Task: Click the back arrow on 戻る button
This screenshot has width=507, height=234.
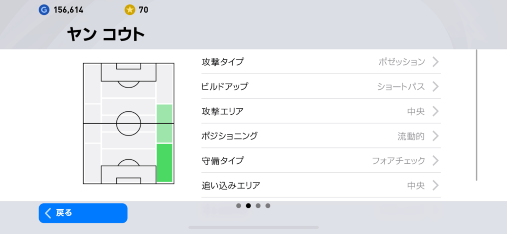Action: click(x=48, y=213)
